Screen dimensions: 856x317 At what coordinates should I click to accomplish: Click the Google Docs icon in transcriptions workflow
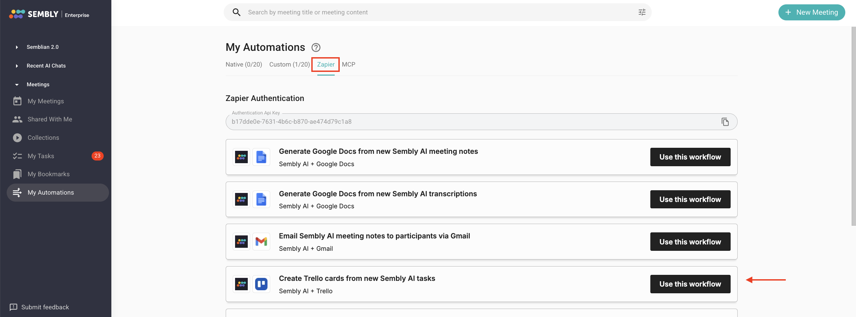point(261,200)
